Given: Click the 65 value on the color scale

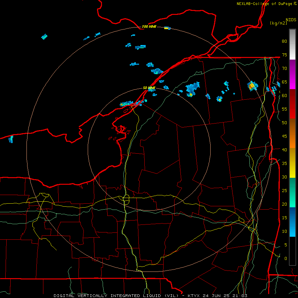Looking at the screenshot, I should [x=284, y=82].
